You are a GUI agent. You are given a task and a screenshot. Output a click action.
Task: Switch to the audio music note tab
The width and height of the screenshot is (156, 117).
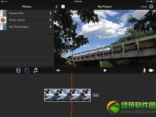pyautogui.click(x=35, y=70)
